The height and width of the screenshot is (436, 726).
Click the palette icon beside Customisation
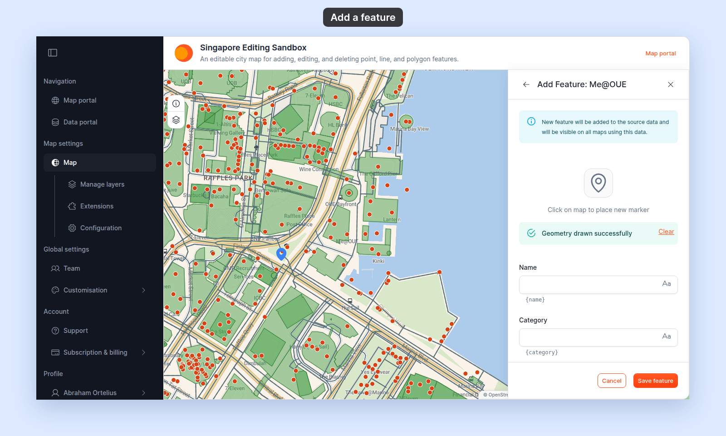tap(55, 290)
